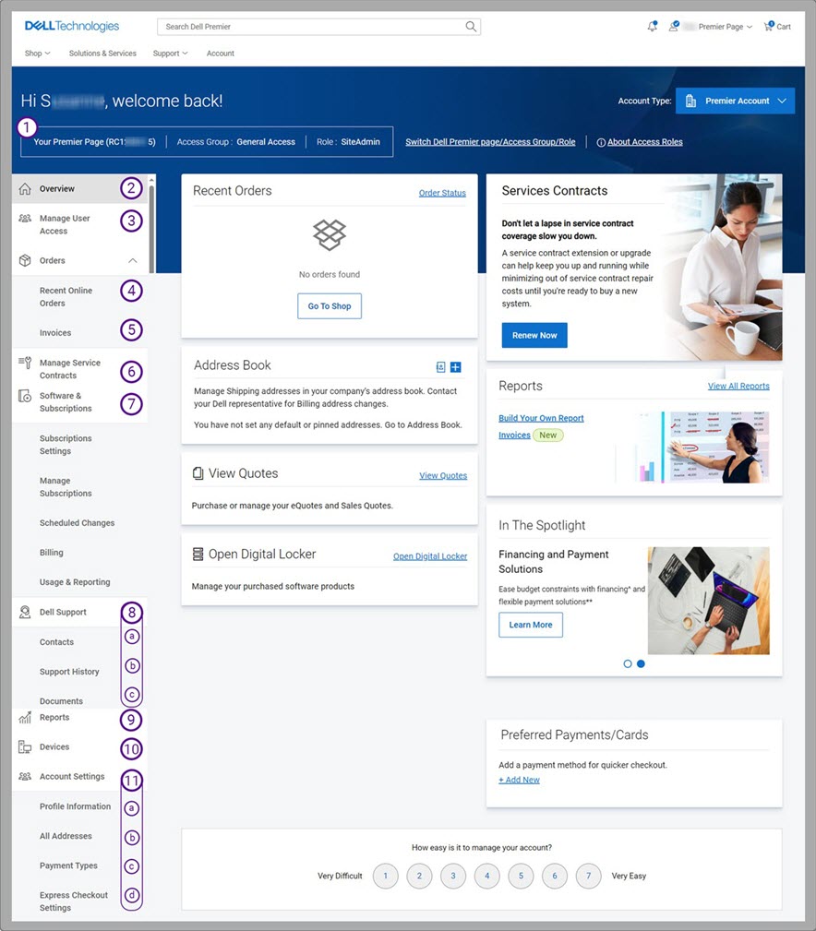816x931 pixels.
Task: Follow the View All Reports link
Action: click(738, 386)
